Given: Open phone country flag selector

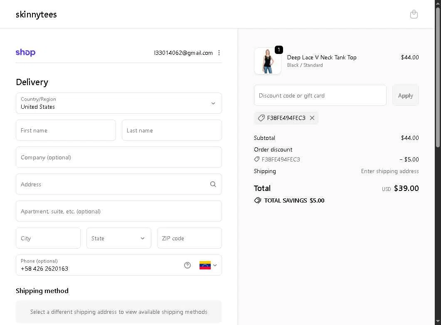Looking at the screenshot, I should [x=208, y=265].
